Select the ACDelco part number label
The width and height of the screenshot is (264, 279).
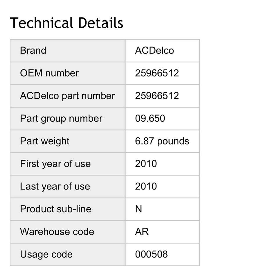tap(67, 96)
